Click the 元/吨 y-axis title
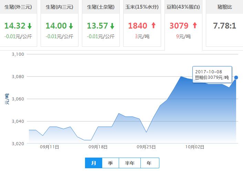 pos(7,99)
